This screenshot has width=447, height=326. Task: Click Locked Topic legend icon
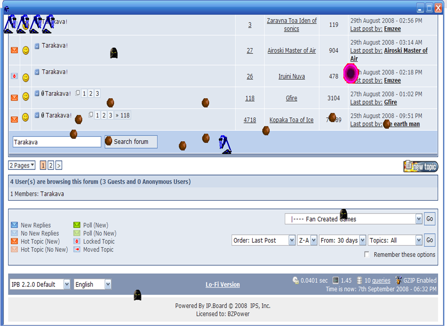click(77, 241)
